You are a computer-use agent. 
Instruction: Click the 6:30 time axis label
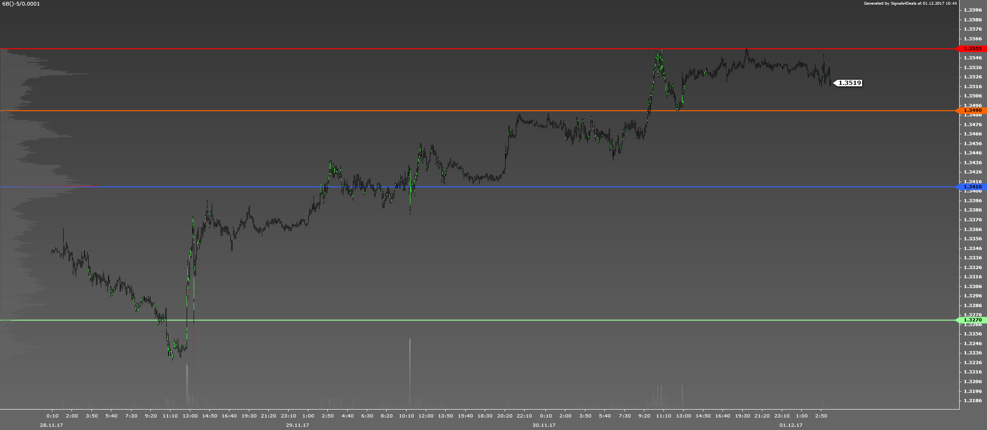point(367,416)
